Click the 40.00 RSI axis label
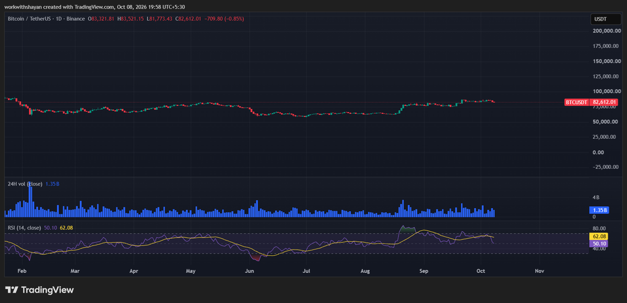The image size is (627, 303). pyautogui.click(x=599, y=249)
